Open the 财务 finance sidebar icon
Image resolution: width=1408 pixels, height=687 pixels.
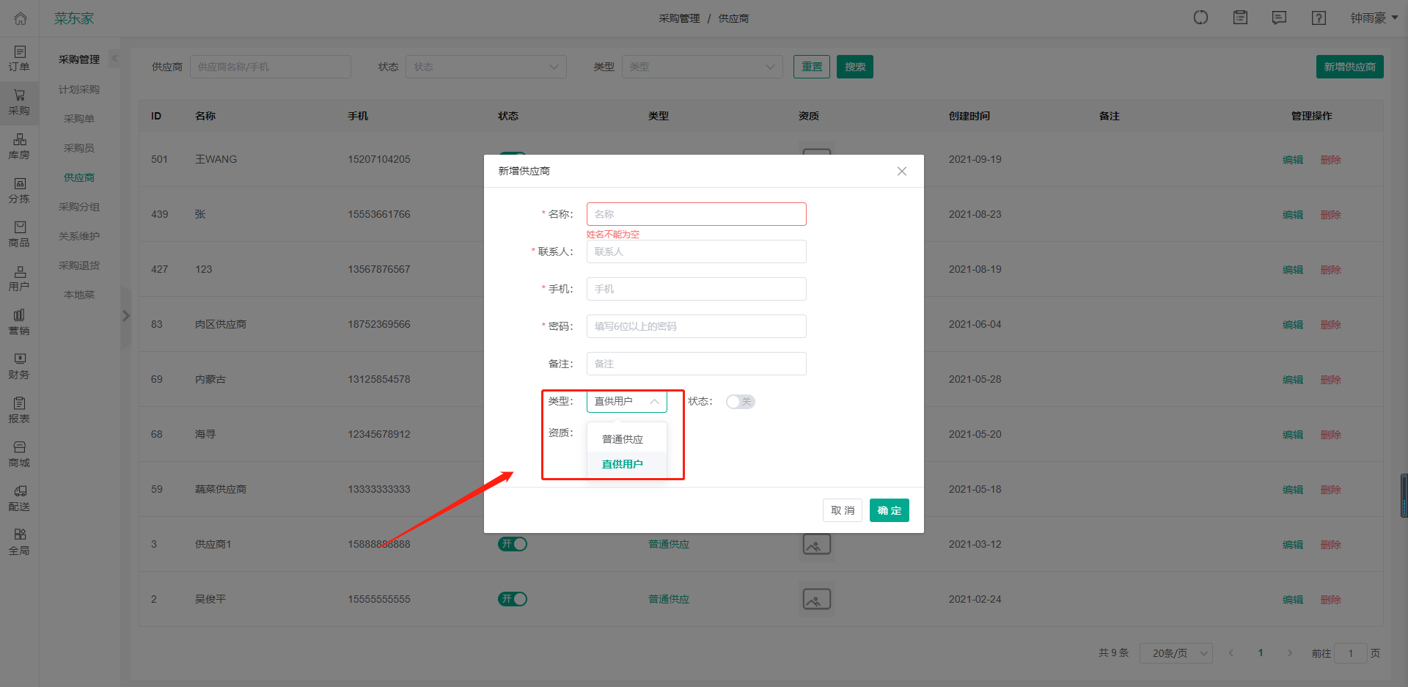(19, 366)
